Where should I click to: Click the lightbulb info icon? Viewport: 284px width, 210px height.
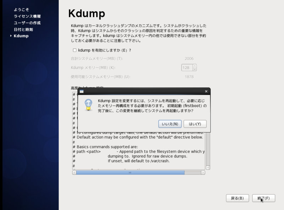pyautogui.click(x=88, y=104)
